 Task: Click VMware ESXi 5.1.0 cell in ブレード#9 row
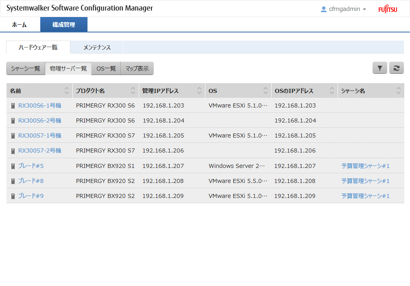tap(238, 196)
